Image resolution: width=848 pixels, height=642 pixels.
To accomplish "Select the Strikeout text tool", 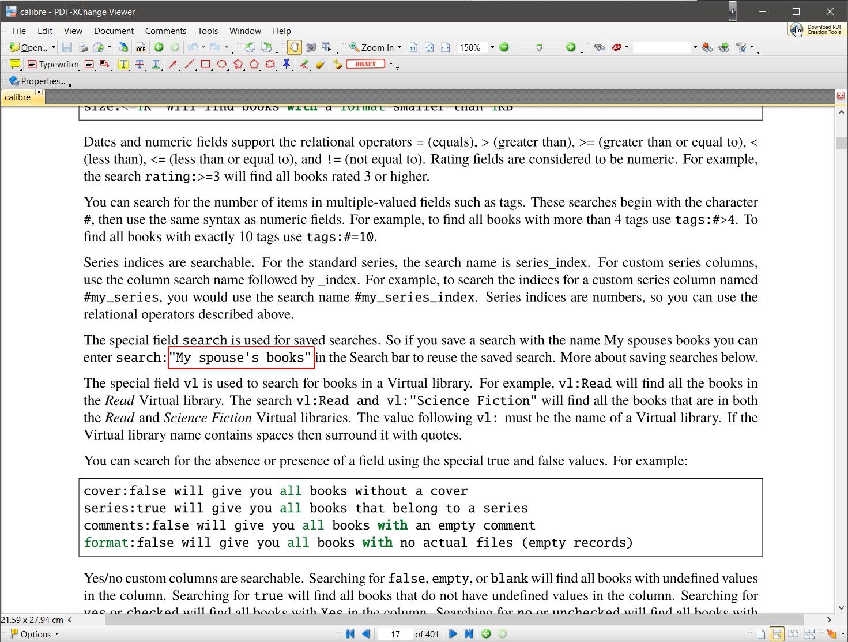I will (x=140, y=64).
